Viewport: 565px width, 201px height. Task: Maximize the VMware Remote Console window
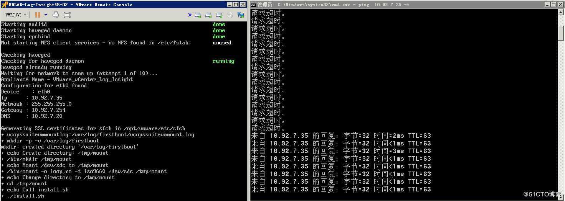(235, 5)
